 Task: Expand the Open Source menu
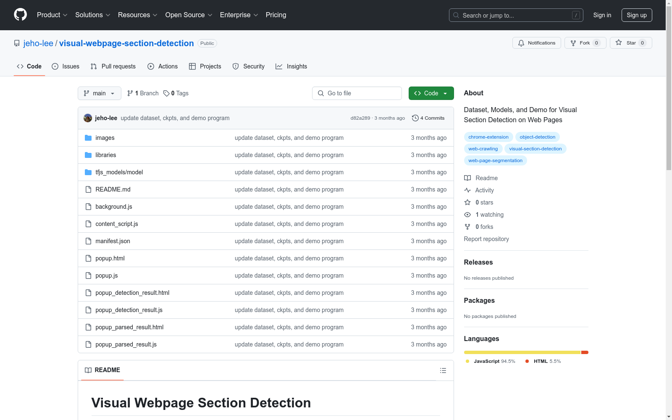[x=189, y=15]
